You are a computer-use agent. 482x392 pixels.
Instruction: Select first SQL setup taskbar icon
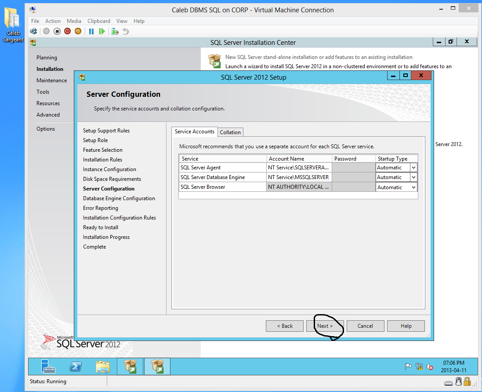click(130, 366)
